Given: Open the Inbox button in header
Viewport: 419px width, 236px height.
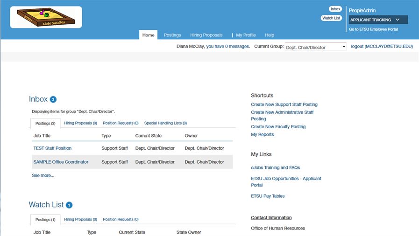Looking at the screenshot, I should click(x=335, y=9).
